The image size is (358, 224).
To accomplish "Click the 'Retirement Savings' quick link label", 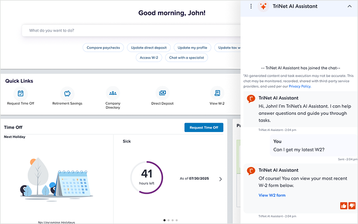I will (67, 104).
